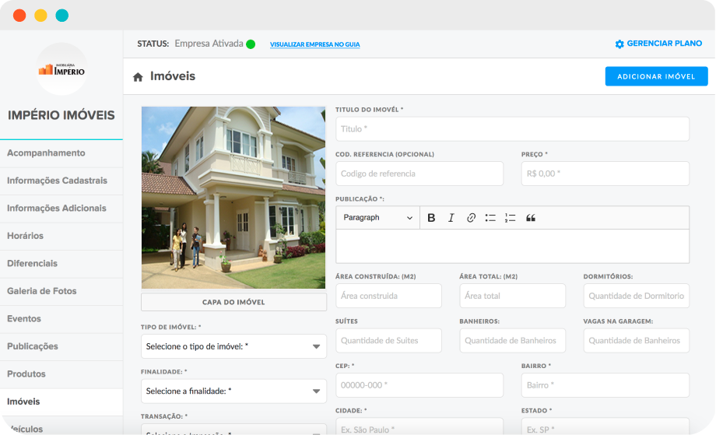Insert a numbered list
Image resolution: width=716 pixels, height=435 pixels.
tap(510, 218)
